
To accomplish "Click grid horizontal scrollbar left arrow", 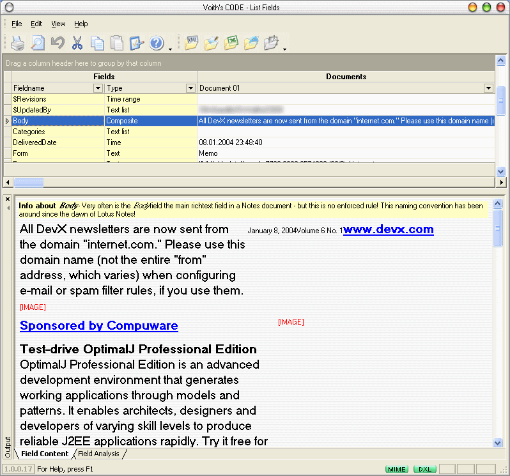I will pos(8,182).
